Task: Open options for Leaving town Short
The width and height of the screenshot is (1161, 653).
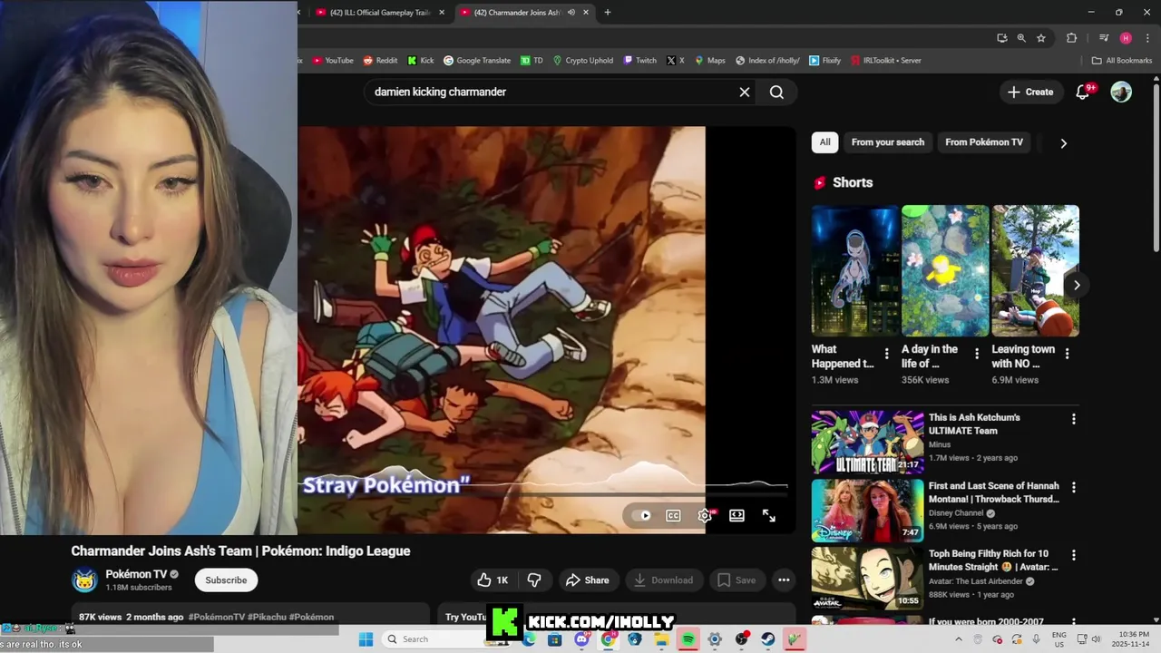Action: point(1067,354)
